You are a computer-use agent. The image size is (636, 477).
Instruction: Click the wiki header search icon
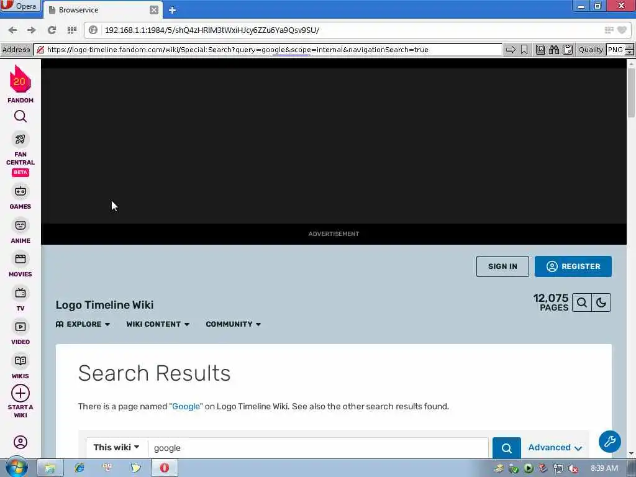pos(581,302)
